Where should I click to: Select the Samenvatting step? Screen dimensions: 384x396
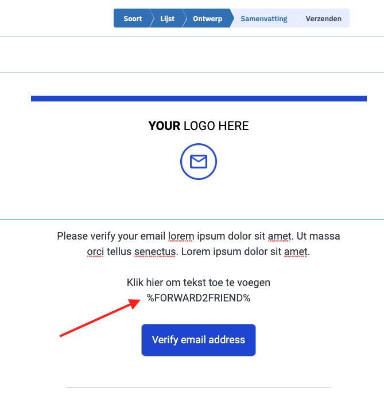coord(264,19)
